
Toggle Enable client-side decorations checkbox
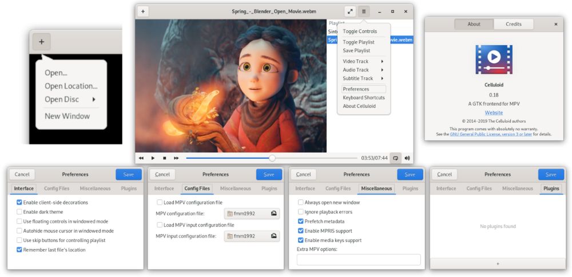(x=19, y=202)
